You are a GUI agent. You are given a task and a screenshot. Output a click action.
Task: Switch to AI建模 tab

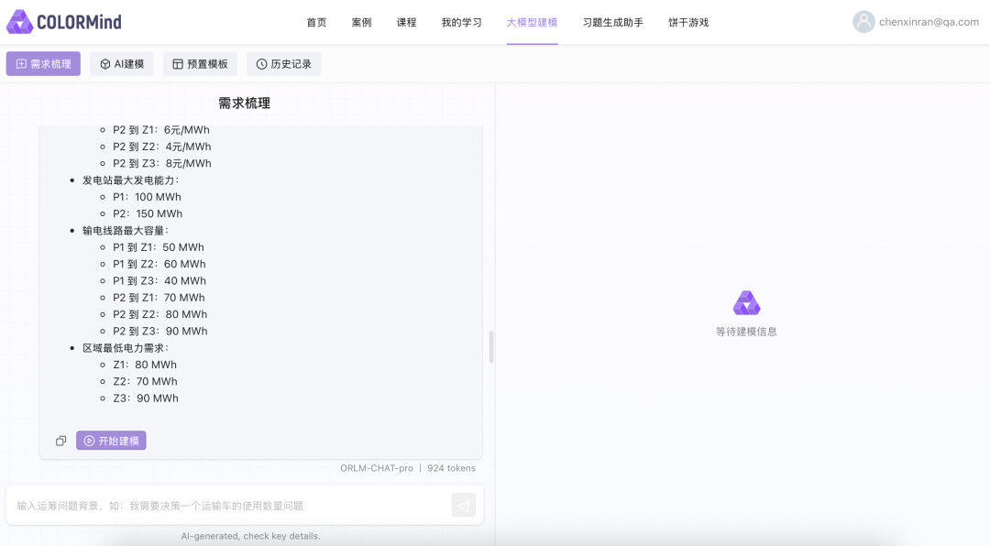122,64
